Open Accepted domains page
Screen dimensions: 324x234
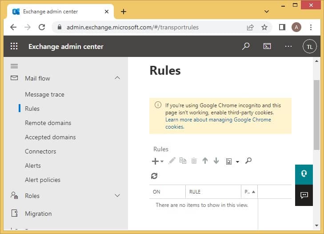(50, 137)
